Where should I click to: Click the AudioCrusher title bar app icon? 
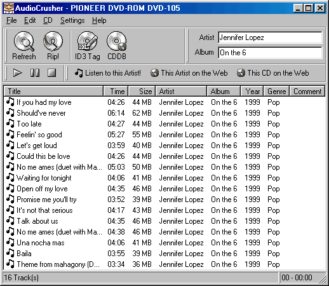tap(9, 8)
